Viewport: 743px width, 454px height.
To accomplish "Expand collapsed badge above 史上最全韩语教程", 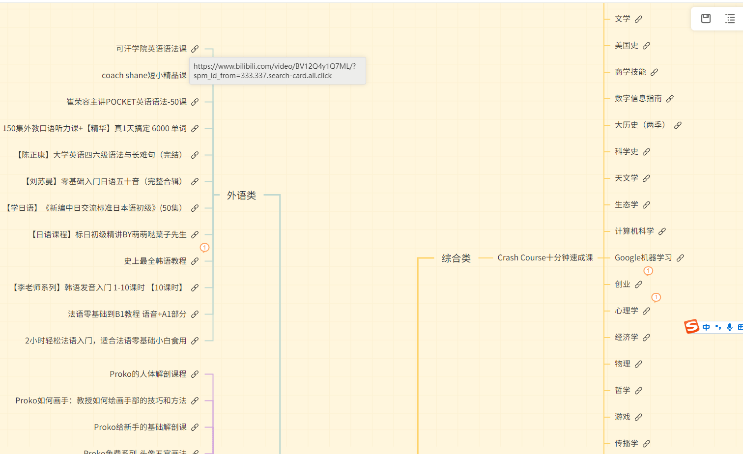I will coord(204,248).
